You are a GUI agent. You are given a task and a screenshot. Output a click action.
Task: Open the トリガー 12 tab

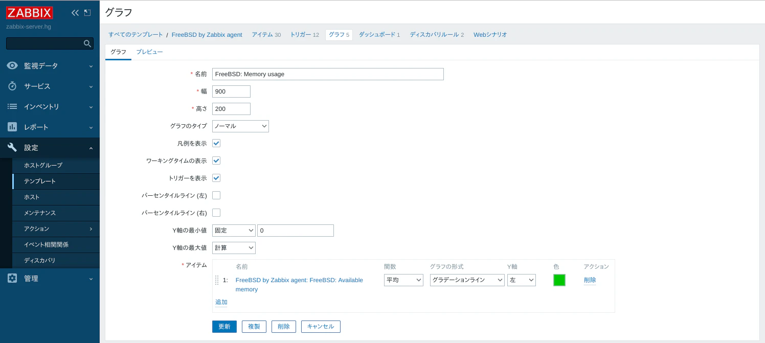(x=304, y=35)
